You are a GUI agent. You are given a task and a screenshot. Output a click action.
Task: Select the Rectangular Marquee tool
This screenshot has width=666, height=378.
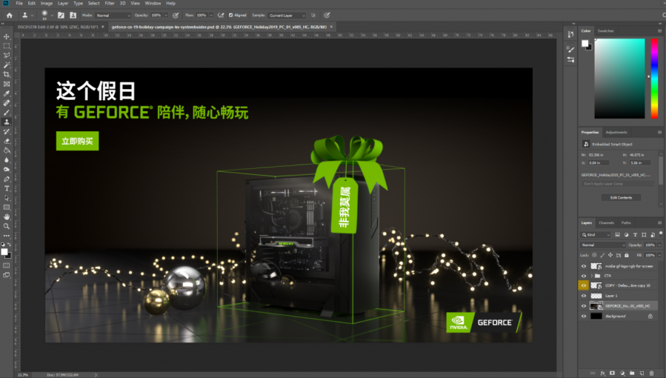[x=7, y=46]
